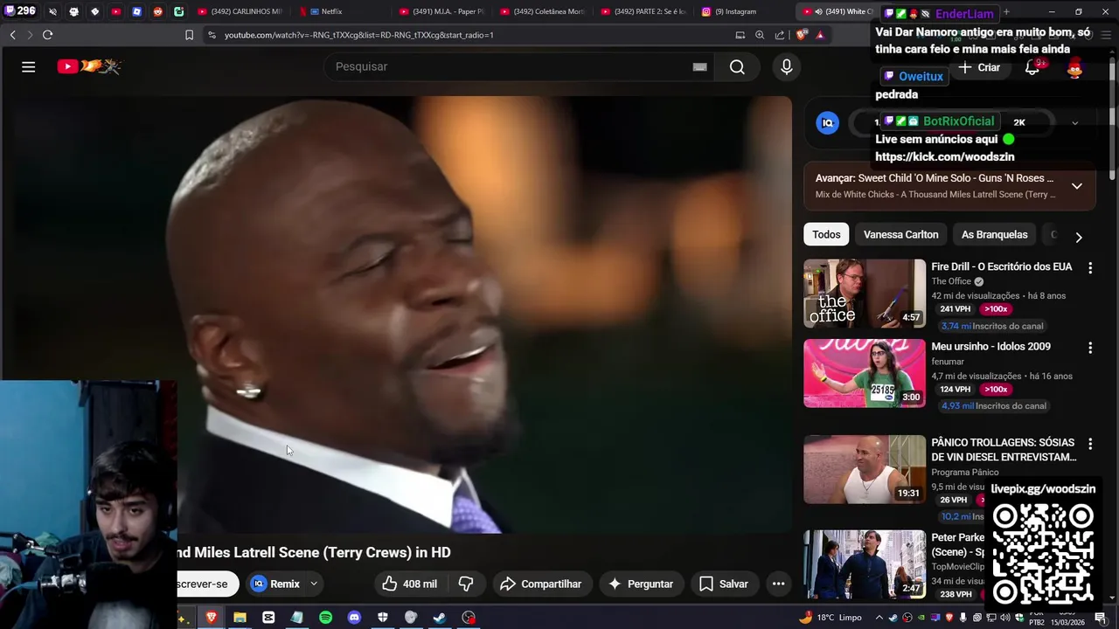The height and width of the screenshot is (629, 1119).
Task: Open File Explorer from the taskbar
Action: [x=240, y=618]
